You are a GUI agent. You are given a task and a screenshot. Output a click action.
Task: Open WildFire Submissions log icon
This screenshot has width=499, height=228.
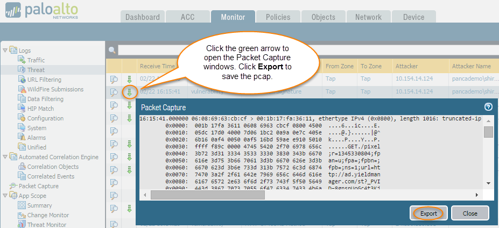click(22, 89)
